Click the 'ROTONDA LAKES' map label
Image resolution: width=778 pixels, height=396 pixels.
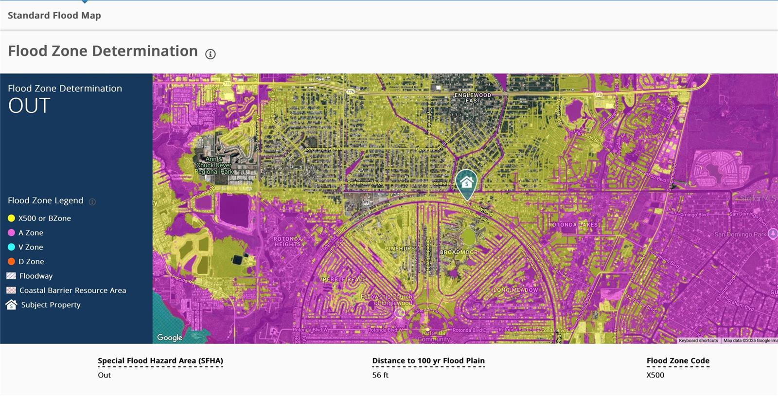[573, 225]
